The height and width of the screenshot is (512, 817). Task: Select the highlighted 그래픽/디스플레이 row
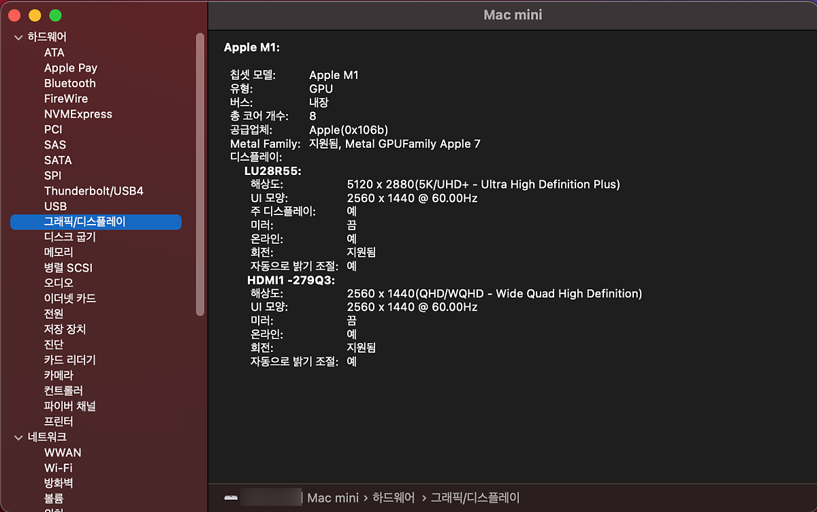(x=96, y=222)
